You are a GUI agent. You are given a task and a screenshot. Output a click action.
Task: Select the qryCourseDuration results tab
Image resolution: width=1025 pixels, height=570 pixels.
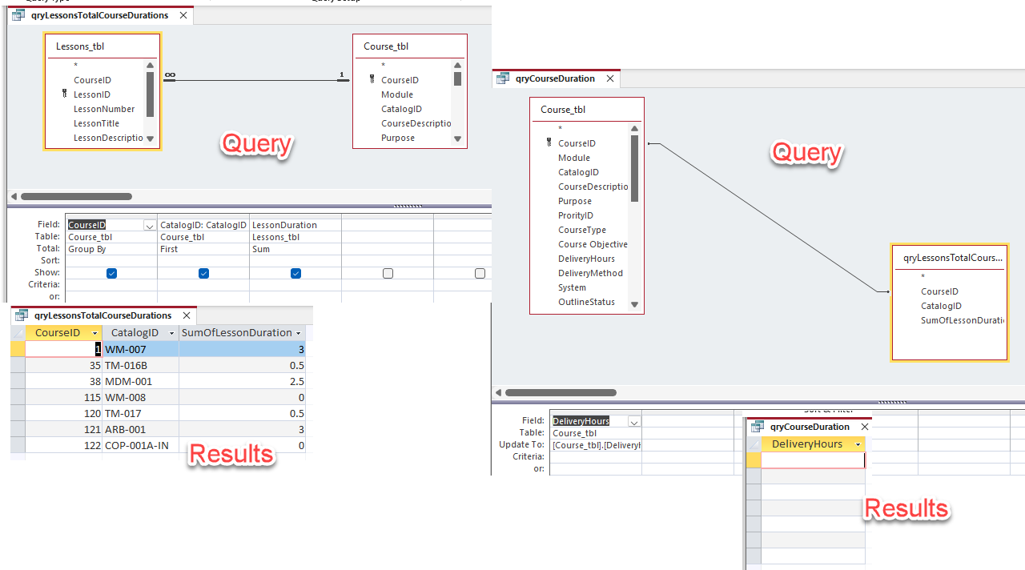click(x=809, y=427)
